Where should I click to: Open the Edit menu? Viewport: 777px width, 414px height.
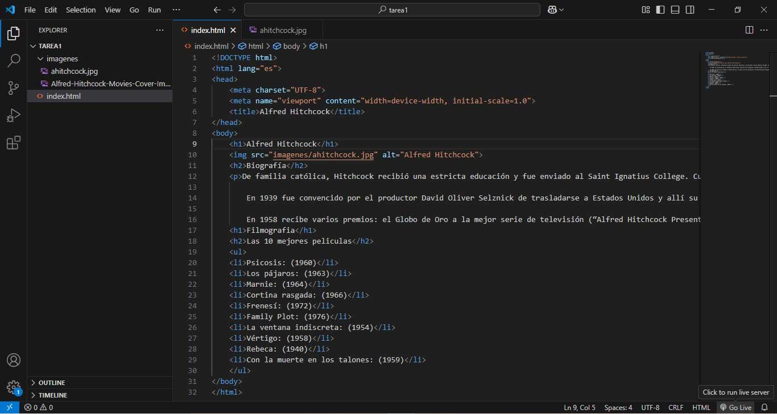51,10
